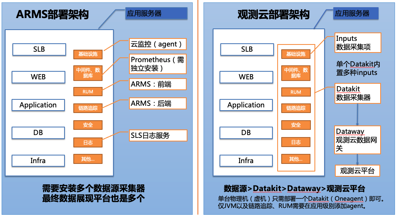Click the 链路追踪 tag in ARMS panel

pyautogui.click(x=88, y=108)
